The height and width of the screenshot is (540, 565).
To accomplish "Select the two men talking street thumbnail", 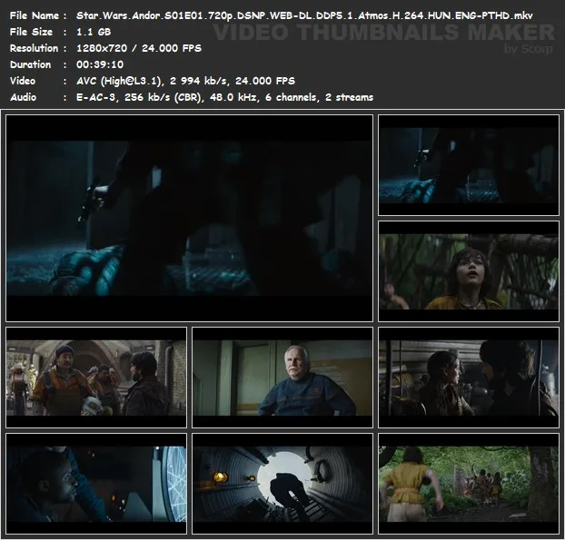I will click(x=96, y=378).
